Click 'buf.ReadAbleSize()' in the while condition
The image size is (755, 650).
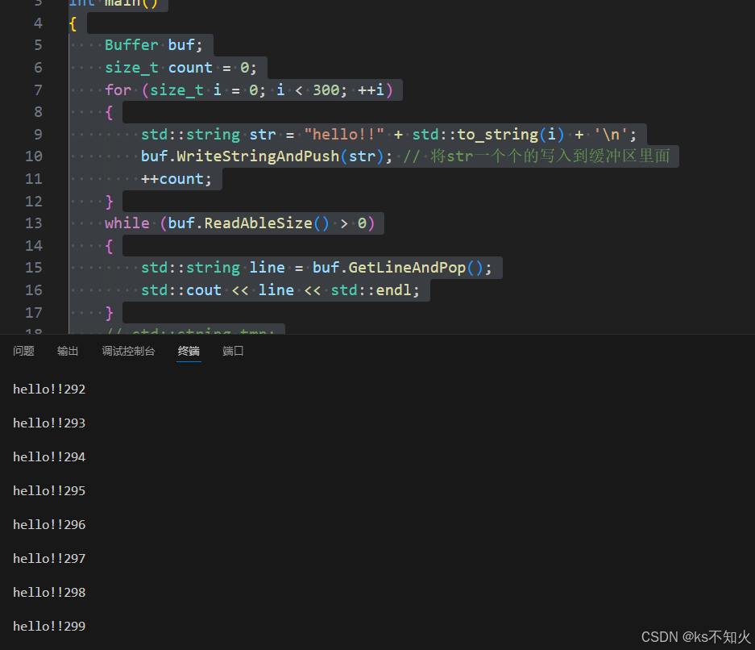pyautogui.click(x=248, y=223)
